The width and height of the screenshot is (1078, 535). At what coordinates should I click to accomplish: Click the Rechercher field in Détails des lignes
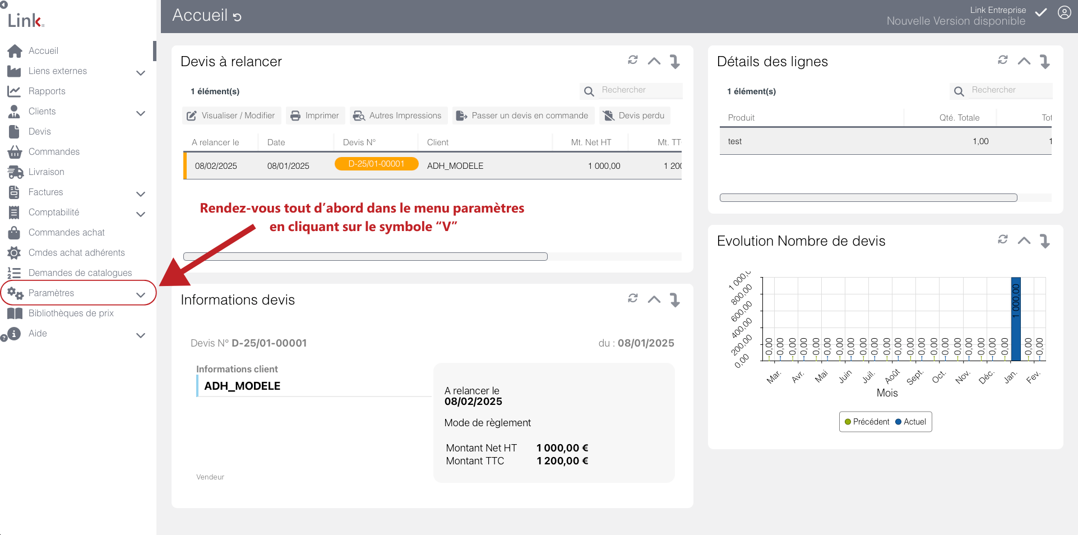coord(1011,90)
